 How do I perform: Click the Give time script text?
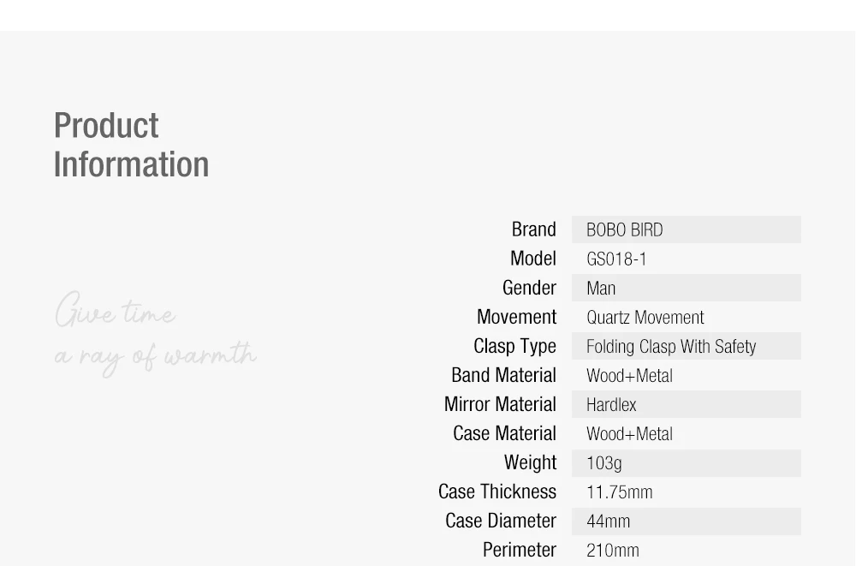116,310
